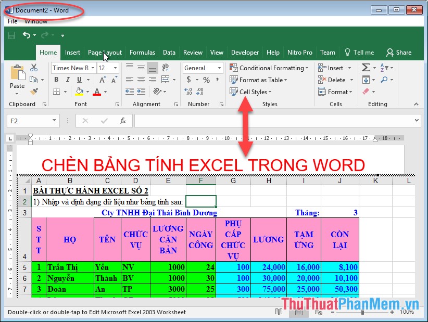Toggle Bottom Align button
Viewport: 428px width, 322px height.
click(153, 68)
